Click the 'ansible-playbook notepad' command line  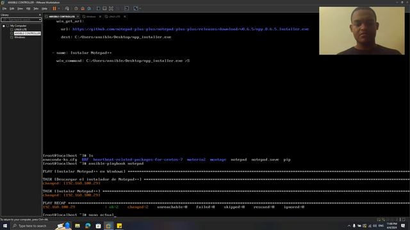(93, 164)
